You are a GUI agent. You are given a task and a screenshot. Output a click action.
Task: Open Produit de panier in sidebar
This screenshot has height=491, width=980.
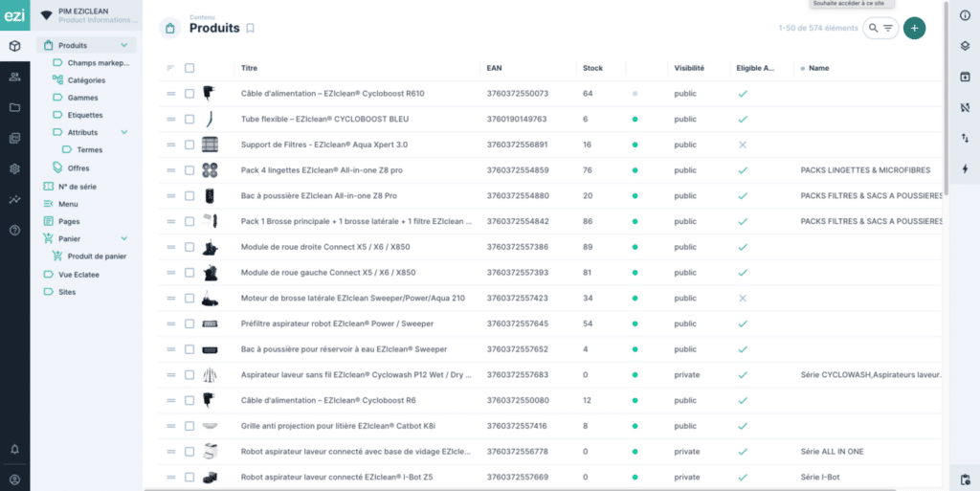tap(97, 257)
